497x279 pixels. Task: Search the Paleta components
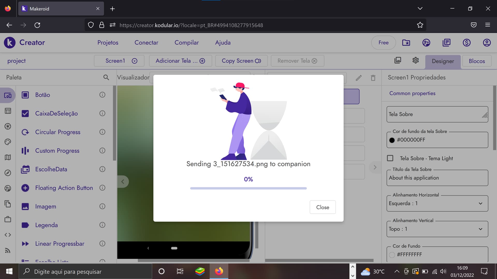(x=106, y=77)
